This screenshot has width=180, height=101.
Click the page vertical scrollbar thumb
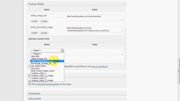179,71
